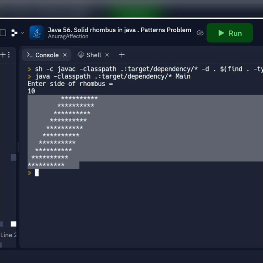263x263 pixels.
Task: Visit the AnuragAffection profile link
Action: point(68,37)
